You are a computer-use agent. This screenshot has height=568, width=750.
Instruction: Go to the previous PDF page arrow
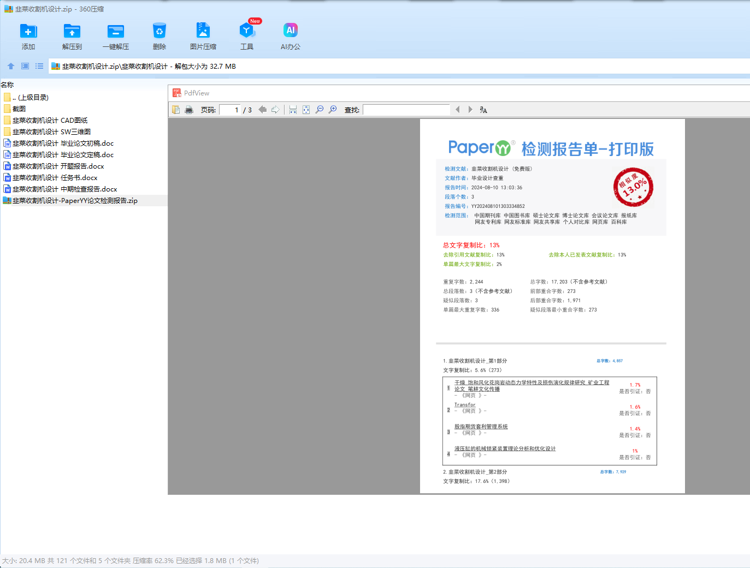coord(263,110)
